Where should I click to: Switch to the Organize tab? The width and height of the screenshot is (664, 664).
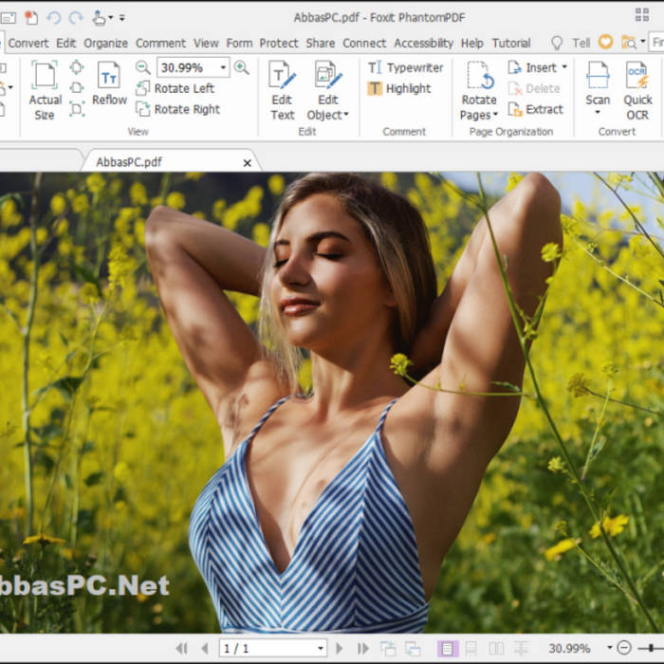pos(105,43)
